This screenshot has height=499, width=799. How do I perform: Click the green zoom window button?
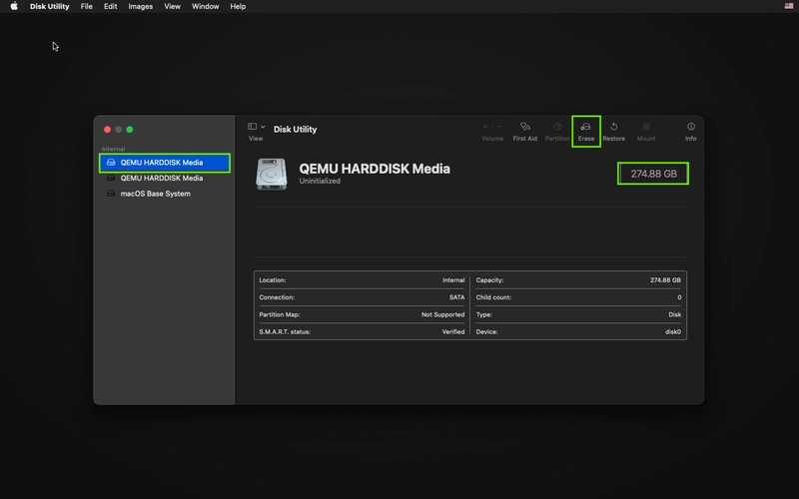(x=130, y=130)
